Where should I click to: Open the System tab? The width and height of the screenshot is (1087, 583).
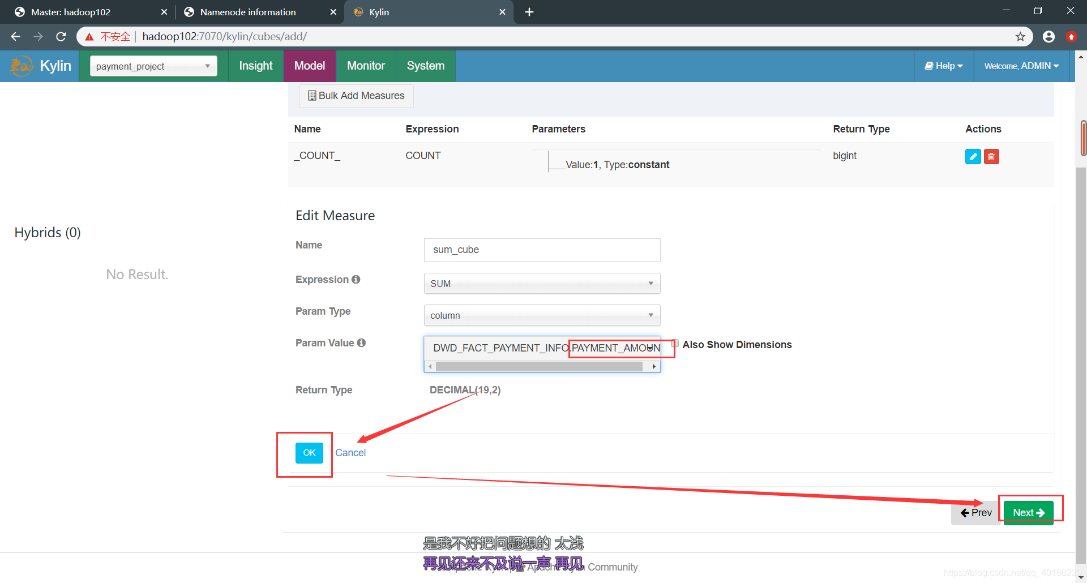426,66
